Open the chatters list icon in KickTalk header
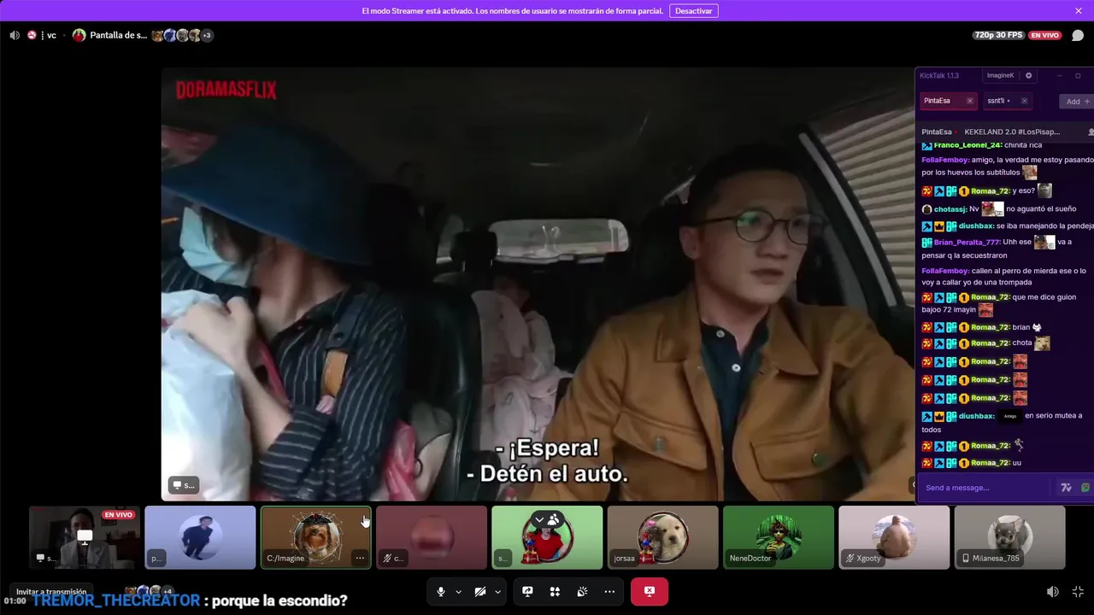Screen dimensions: 1094x615 point(1091,132)
